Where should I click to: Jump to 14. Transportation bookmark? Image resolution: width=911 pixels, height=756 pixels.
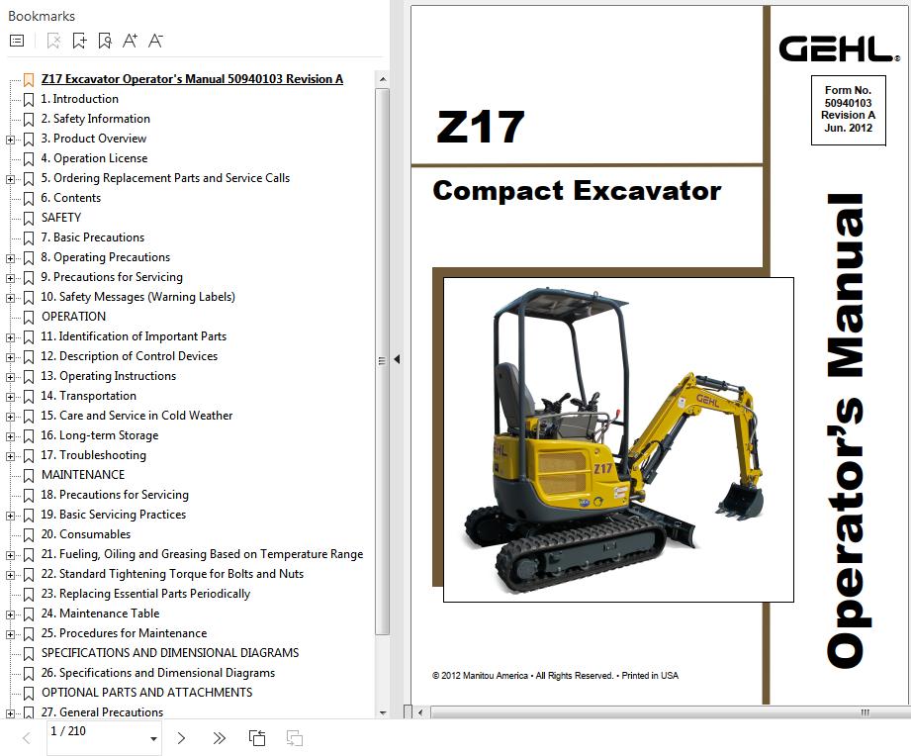[88, 396]
